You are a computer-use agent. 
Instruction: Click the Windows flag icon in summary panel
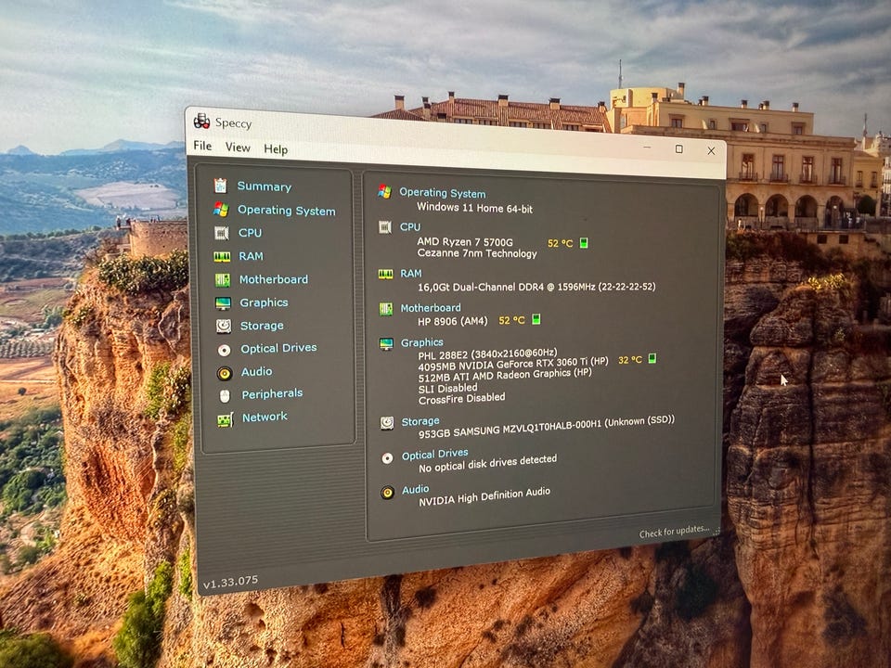click(384, 191)
